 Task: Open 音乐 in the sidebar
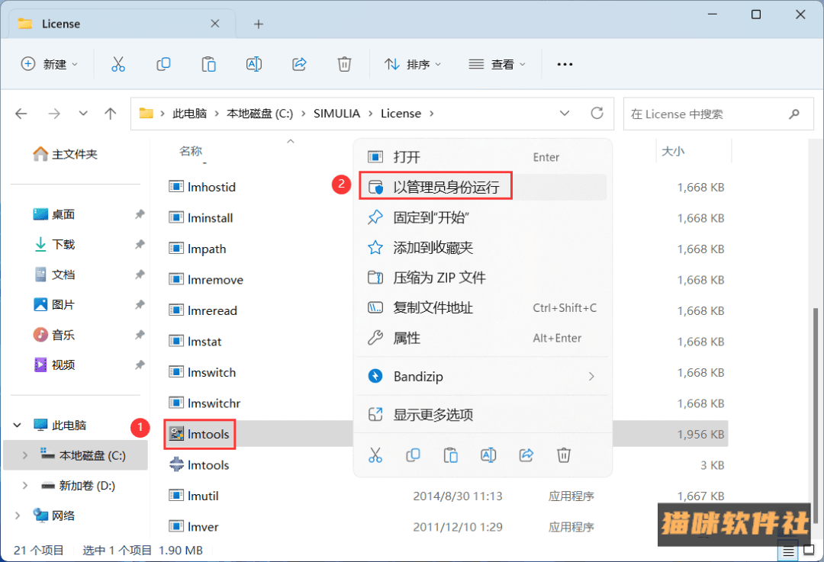point(54,335)
